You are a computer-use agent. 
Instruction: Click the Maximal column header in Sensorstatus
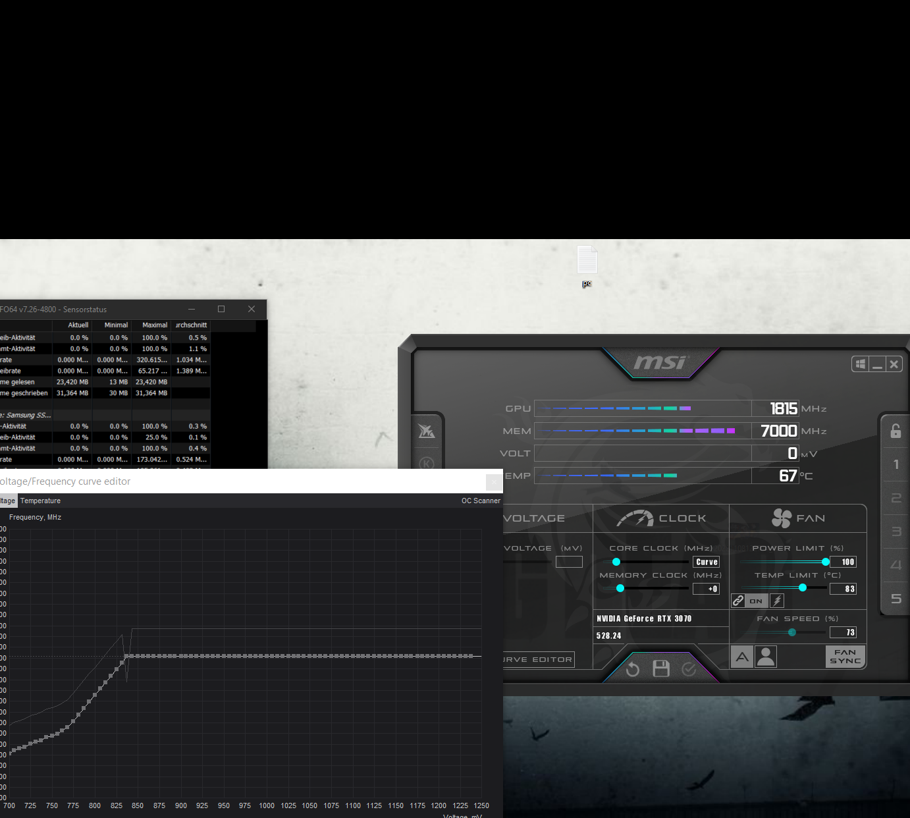155,325
